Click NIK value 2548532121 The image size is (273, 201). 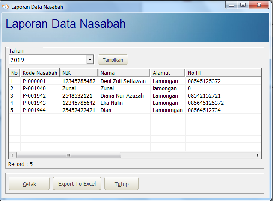[x=77, y=96]
